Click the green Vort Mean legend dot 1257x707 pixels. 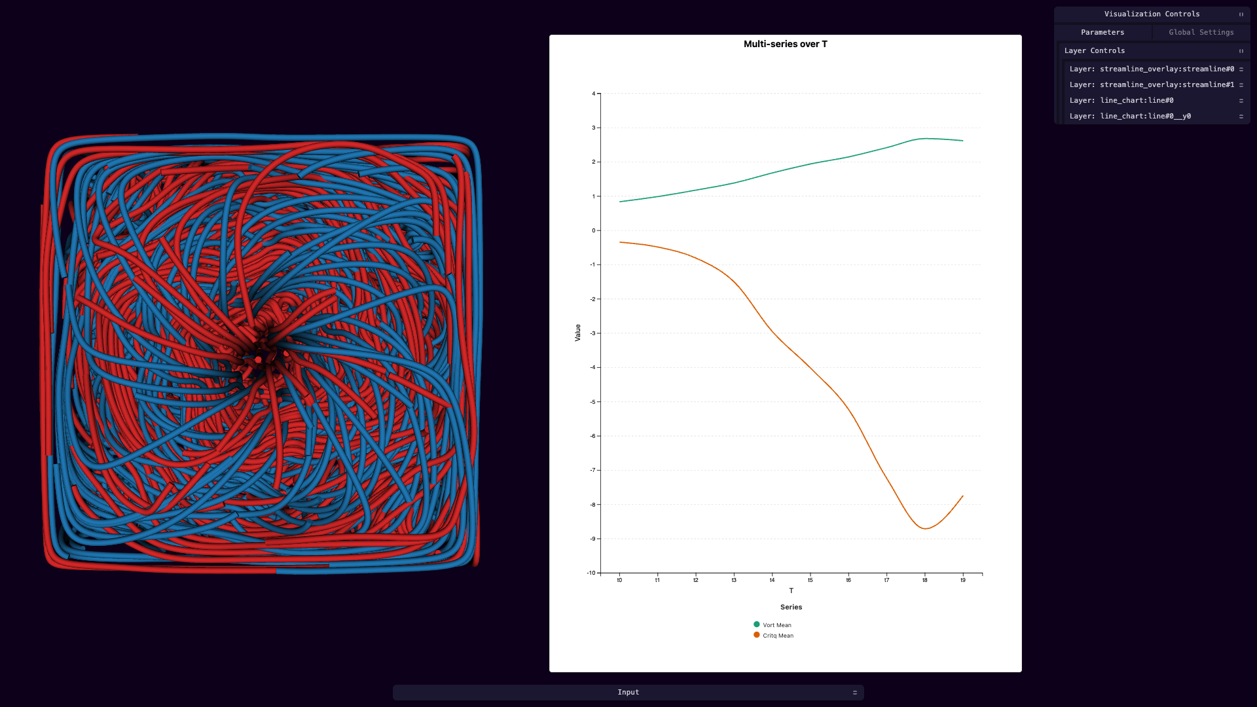757,625
